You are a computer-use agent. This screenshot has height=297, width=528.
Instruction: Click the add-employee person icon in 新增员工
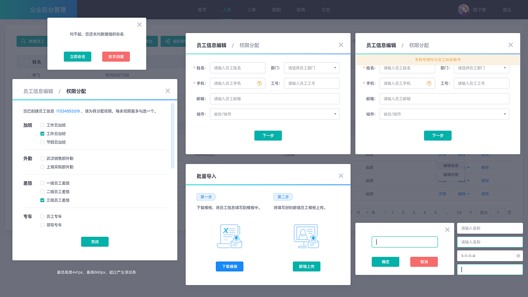coord(24,41)
